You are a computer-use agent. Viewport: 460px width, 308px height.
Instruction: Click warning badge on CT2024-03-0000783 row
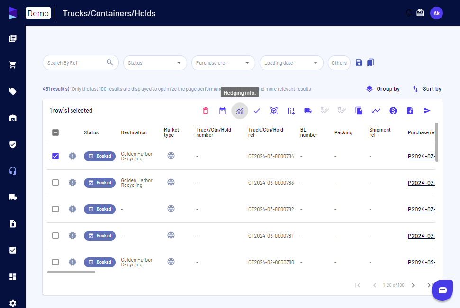[72, 183]
